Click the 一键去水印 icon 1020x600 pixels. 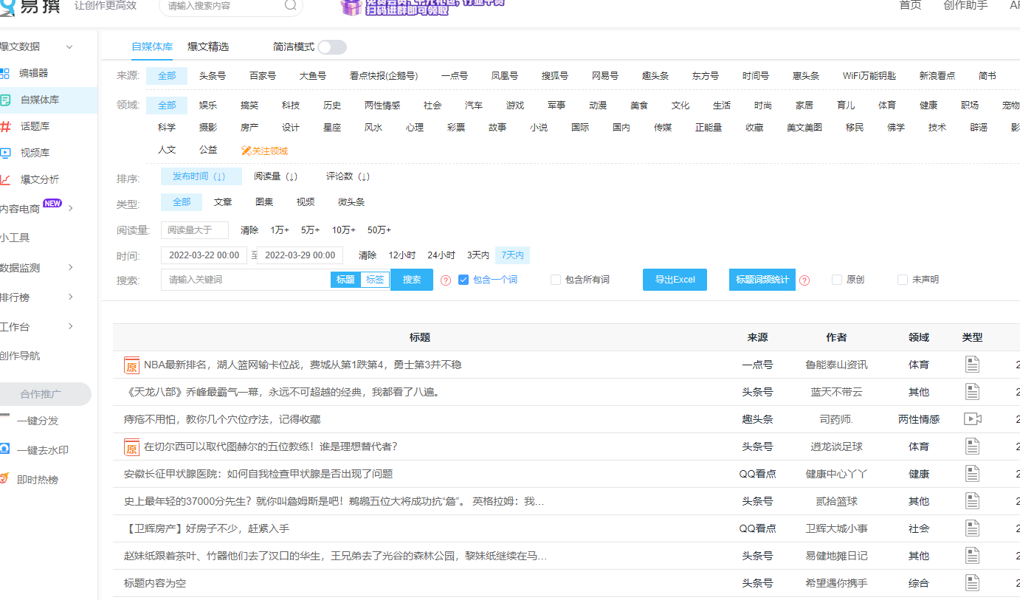[x=5, y=449]
